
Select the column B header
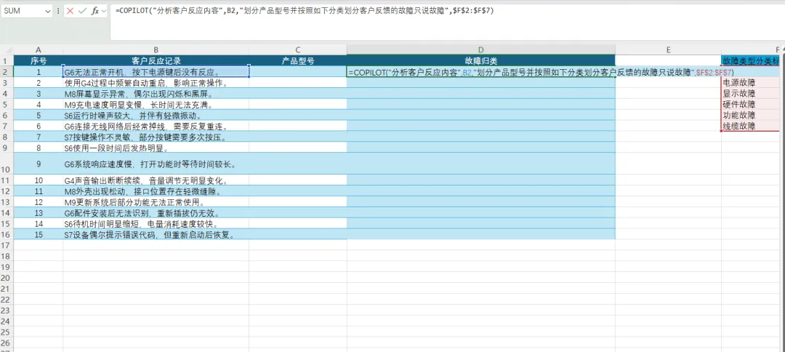click(x=156, y=49)
